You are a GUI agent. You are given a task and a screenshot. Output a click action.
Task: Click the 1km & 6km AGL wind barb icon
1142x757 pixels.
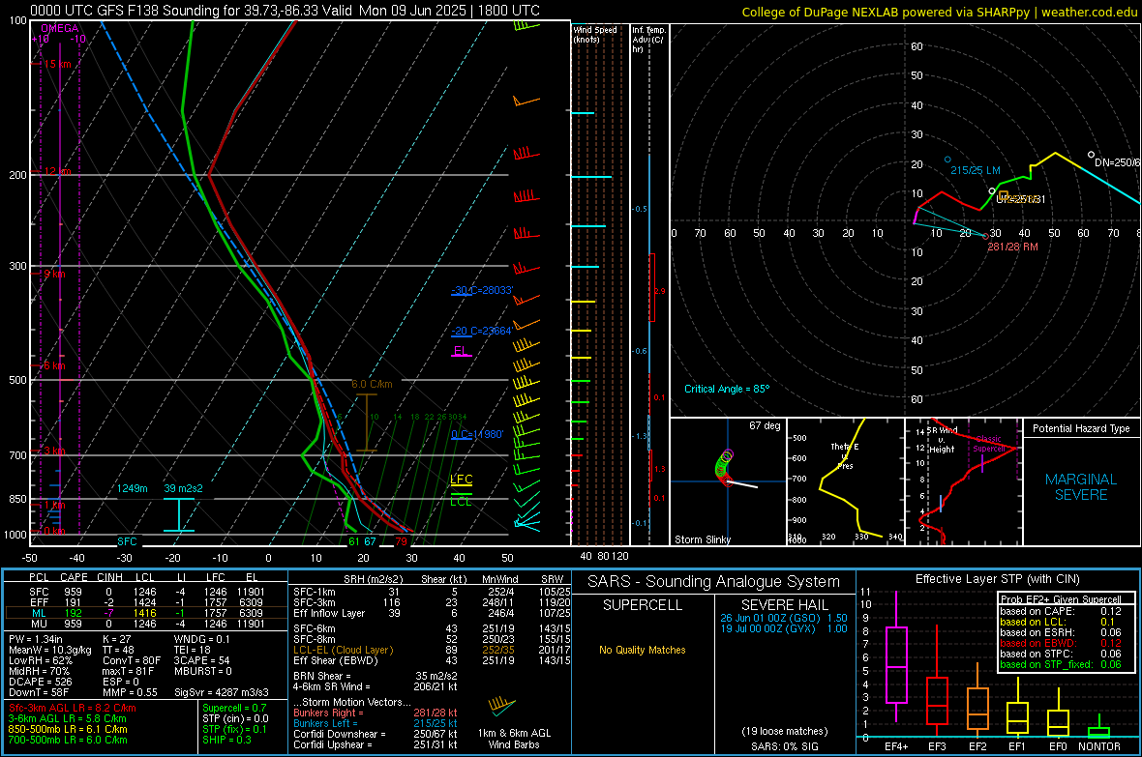tap(502, 705)
